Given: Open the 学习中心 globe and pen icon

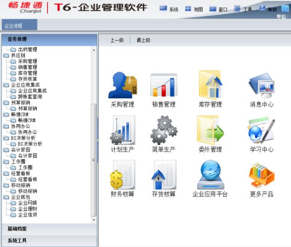Looking at the screenshot, I should point(262,130).
